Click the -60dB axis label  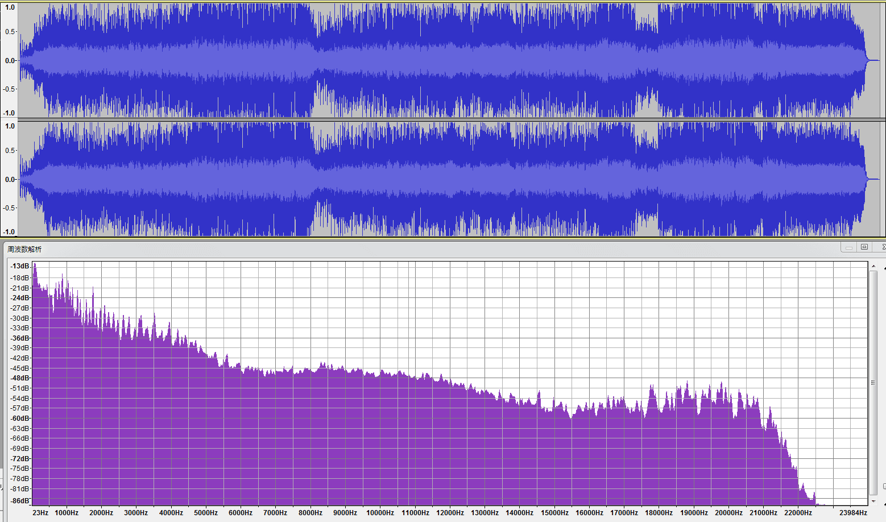click(x=20, y=419)
